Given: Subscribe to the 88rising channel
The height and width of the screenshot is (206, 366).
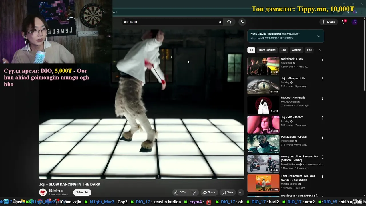Looking at the screenshot, I should point(82,192).
